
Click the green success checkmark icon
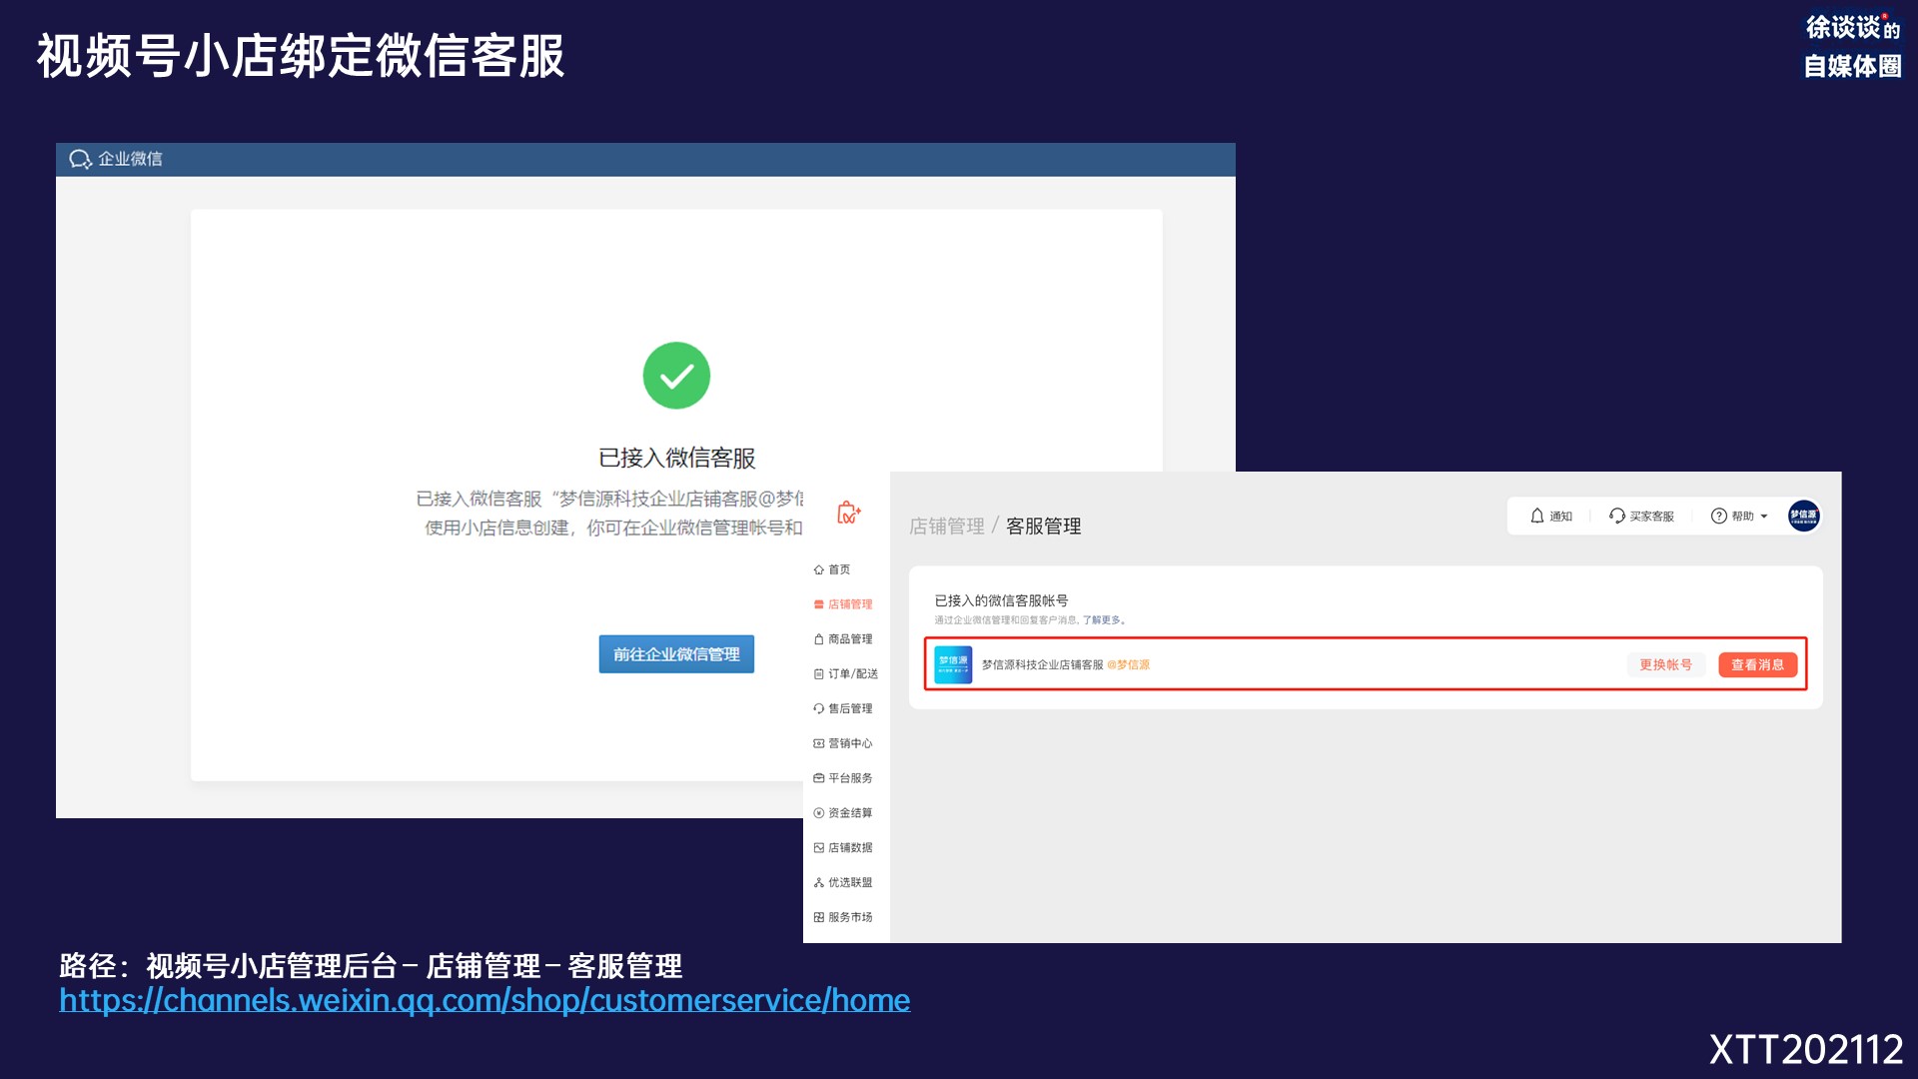[676, 376]
